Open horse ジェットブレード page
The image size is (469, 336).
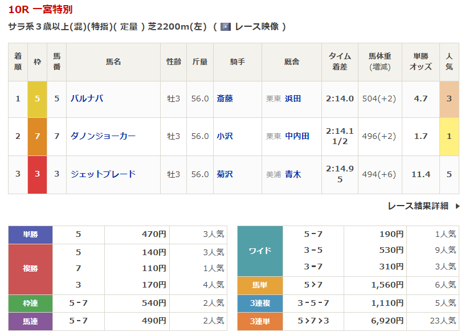(103, 174)
